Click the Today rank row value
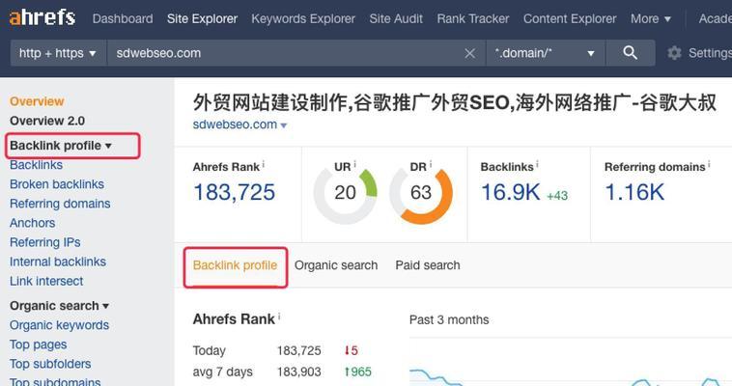732x386 pixels. (298, 350)
